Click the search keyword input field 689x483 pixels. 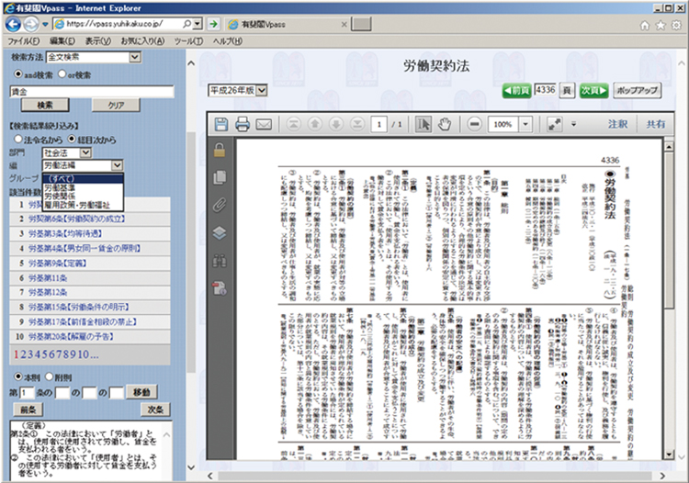92,92
